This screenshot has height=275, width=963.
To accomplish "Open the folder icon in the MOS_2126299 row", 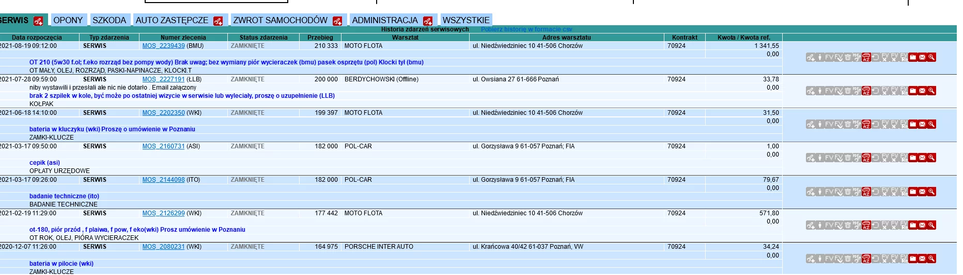I will tap(913, 226).
